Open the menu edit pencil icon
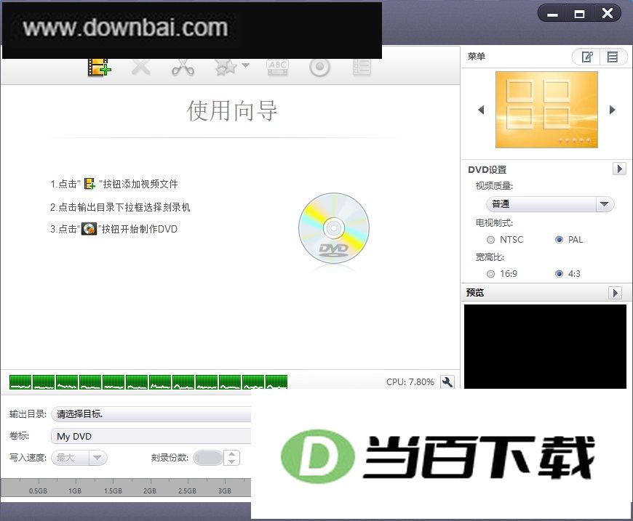The image size is (633, 521). pos(586,57)
